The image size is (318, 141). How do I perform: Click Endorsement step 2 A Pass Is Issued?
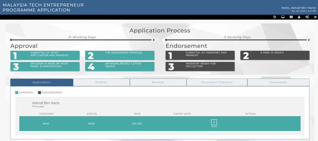(275, 55)
